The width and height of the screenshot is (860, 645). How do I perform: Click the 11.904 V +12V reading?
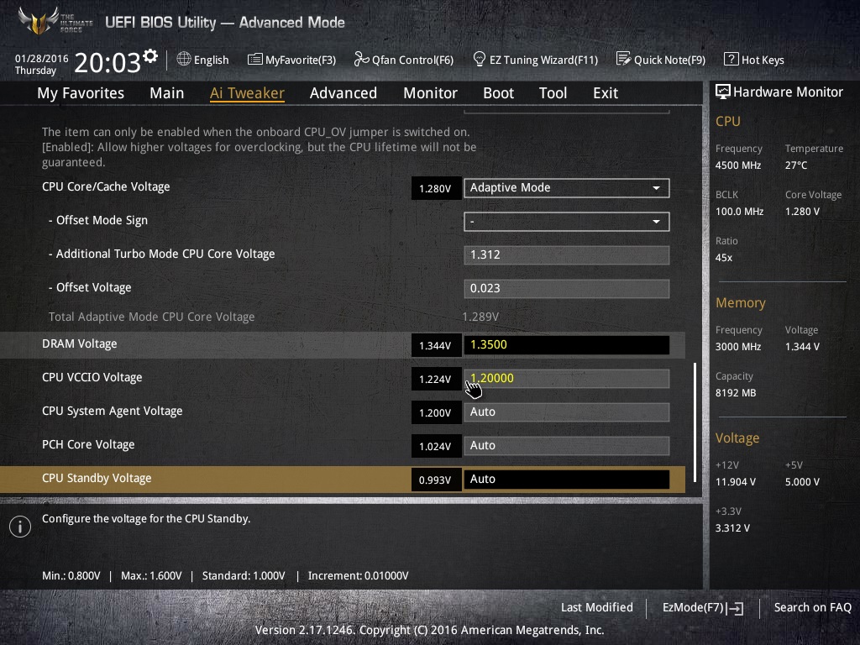coord(736,482)
